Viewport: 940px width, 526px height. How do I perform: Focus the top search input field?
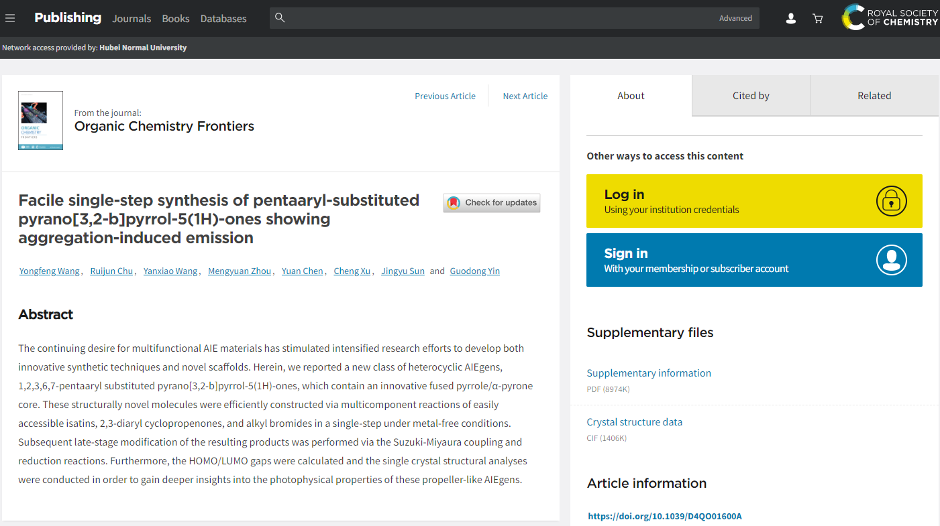pos(497,18)
